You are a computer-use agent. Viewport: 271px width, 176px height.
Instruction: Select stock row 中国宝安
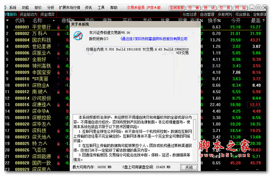(x=42, y=72)
